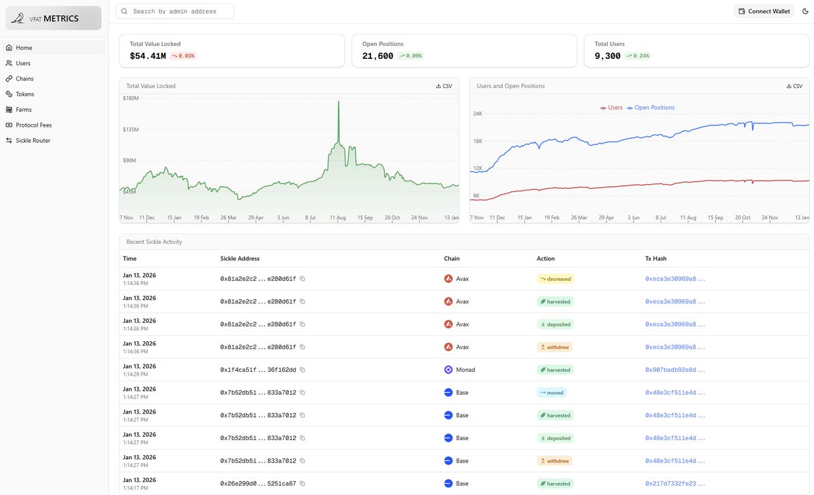This screenshot has height=495, width=814.
Task: Click Base chain icon in moved row
Action: tap(448, 393)
